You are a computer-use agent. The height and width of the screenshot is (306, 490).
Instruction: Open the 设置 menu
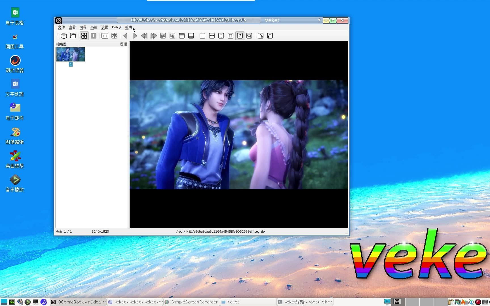click(x=105, y=27)
